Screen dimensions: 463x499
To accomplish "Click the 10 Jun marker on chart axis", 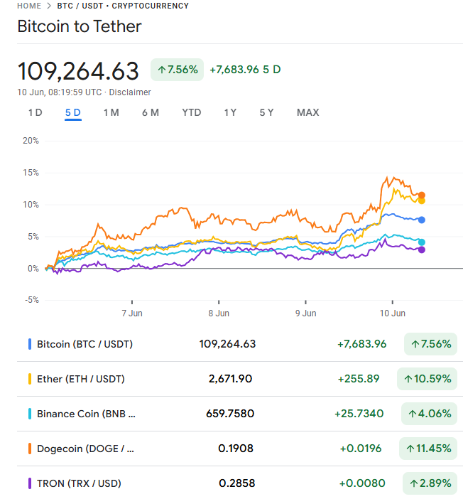I will pos(393,313).
